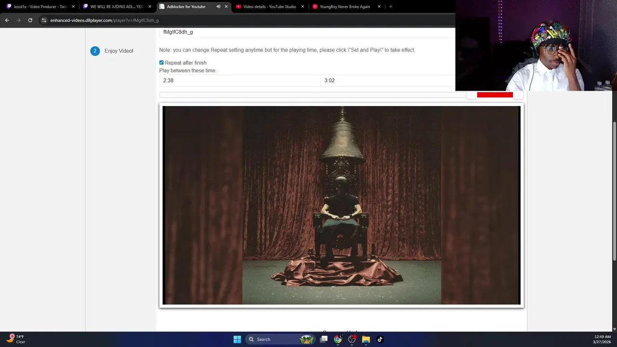This screenshot has height=347, width=617.
Task: Open Google Chrome from taskbar
Action: point(338,339)
